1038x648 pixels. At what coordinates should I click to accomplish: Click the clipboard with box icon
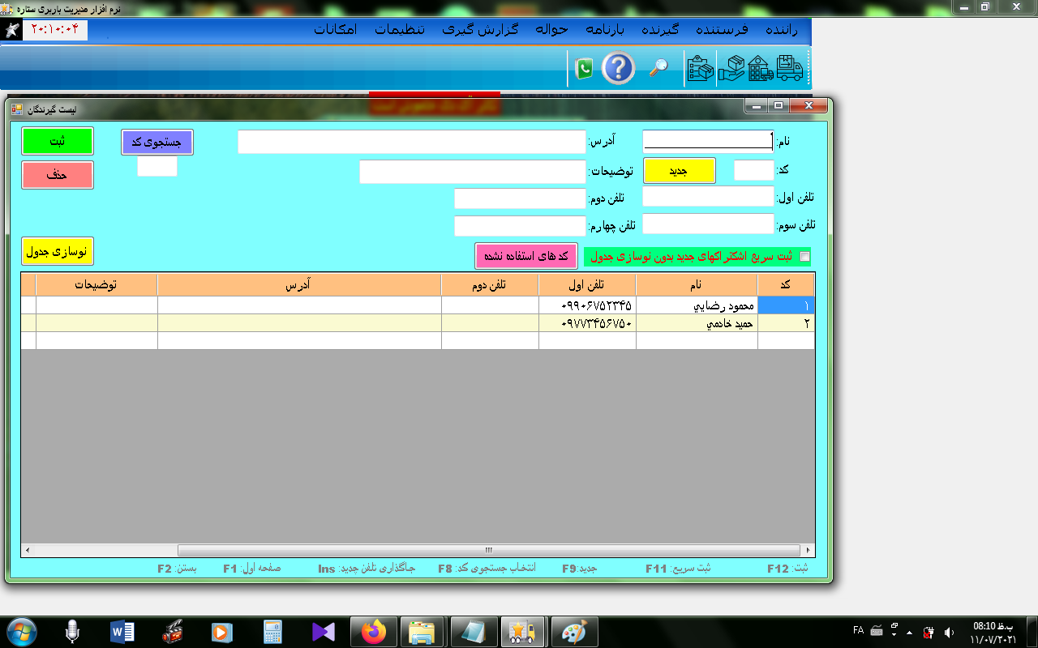click(700, 68)
